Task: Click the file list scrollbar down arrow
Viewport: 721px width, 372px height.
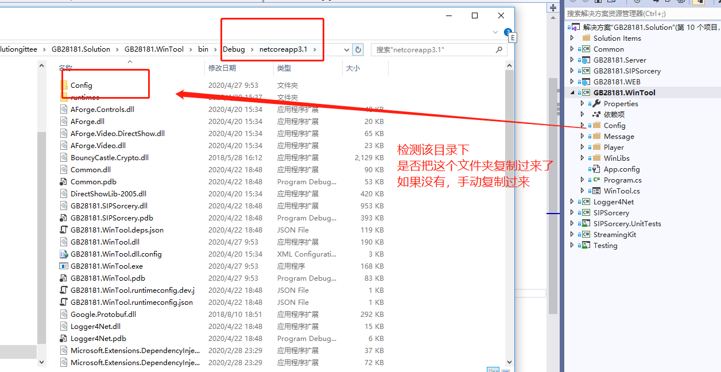Action: pyautogui.click(x=509, y=362)
